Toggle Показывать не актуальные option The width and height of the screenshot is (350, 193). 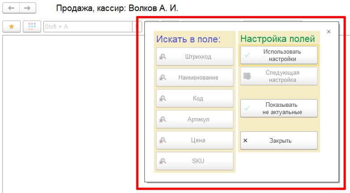click(279, 108)
